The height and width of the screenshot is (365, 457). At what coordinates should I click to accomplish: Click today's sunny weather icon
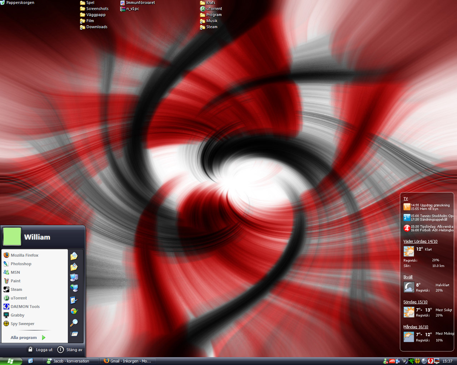click(409, 251)
